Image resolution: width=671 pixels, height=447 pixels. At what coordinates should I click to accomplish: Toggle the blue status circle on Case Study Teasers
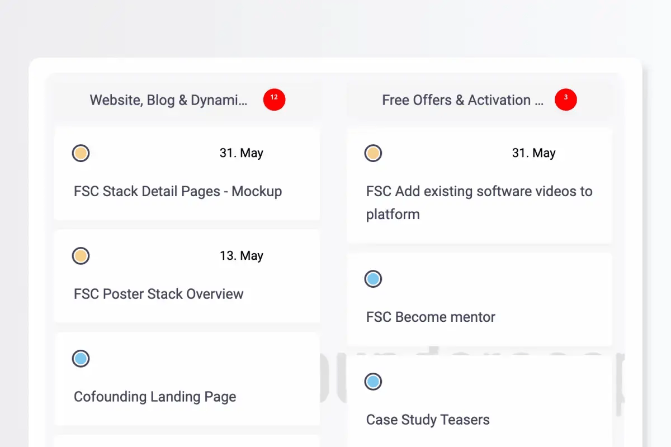[x=373, y=382]
